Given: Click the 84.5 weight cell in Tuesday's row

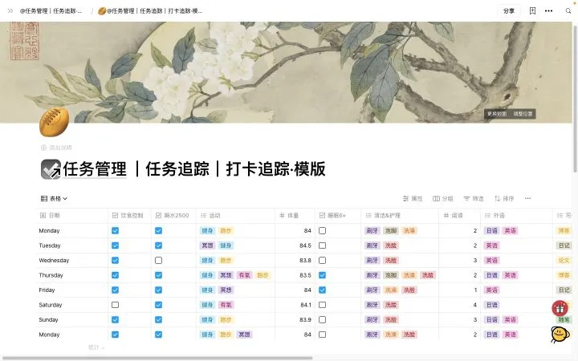Looking at the screenshot, I should click(x=295, y=245).
